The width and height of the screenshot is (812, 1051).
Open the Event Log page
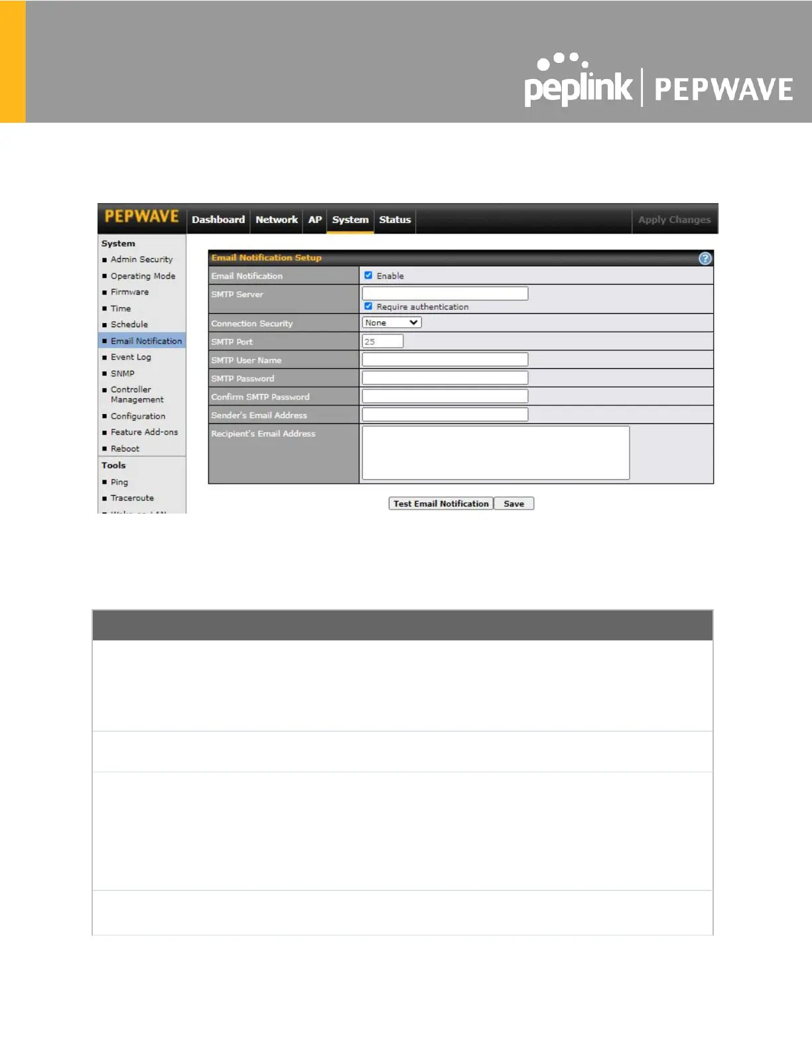coord(131,357)
